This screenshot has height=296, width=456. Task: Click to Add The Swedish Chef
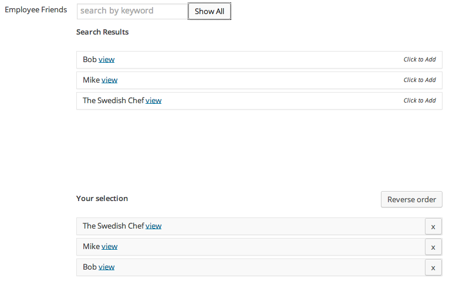tap(420, 101)
